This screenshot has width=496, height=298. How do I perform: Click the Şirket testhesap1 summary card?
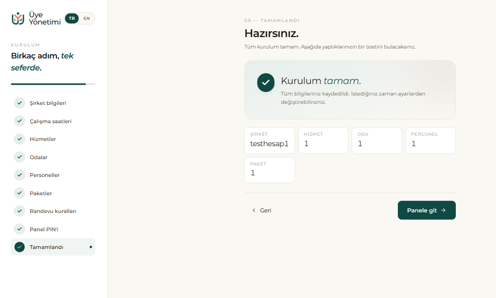tap(269, 140)
